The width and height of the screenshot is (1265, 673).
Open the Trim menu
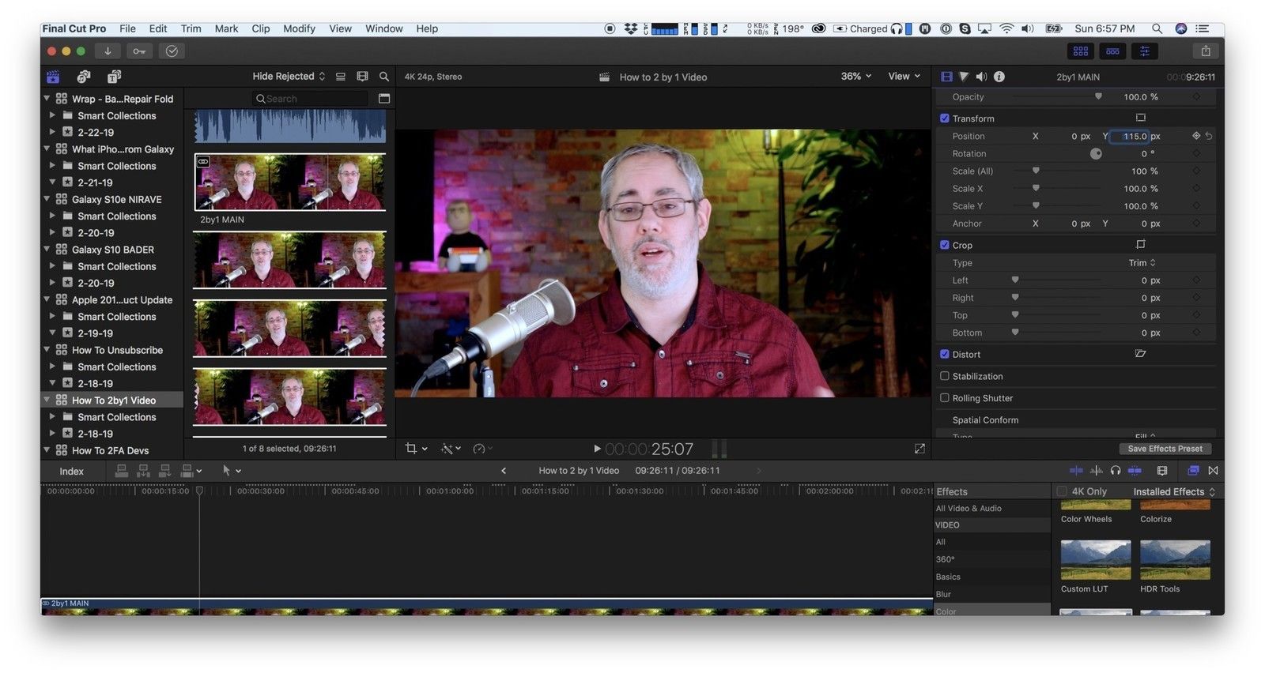pyautogui.click(x=191, y=28)
